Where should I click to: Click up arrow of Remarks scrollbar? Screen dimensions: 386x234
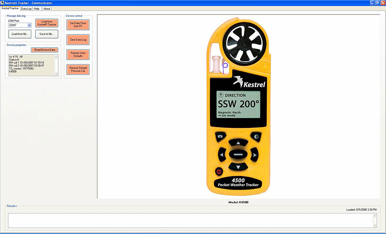375,216
